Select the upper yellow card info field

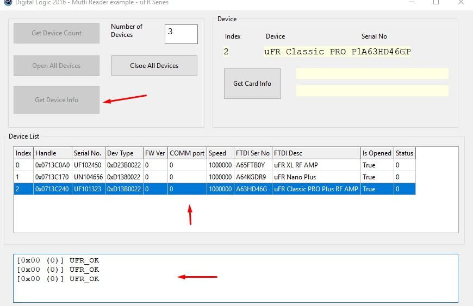coord(372,73)
